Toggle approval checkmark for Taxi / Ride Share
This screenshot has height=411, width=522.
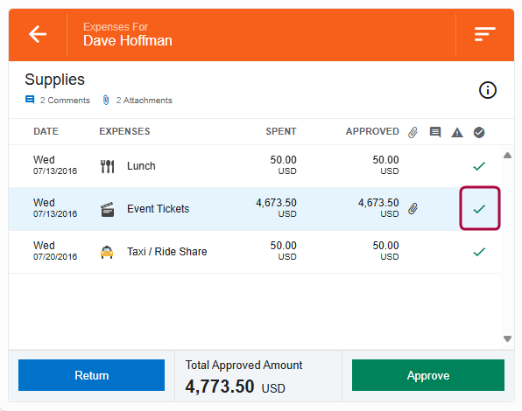(x=479, y=252)
